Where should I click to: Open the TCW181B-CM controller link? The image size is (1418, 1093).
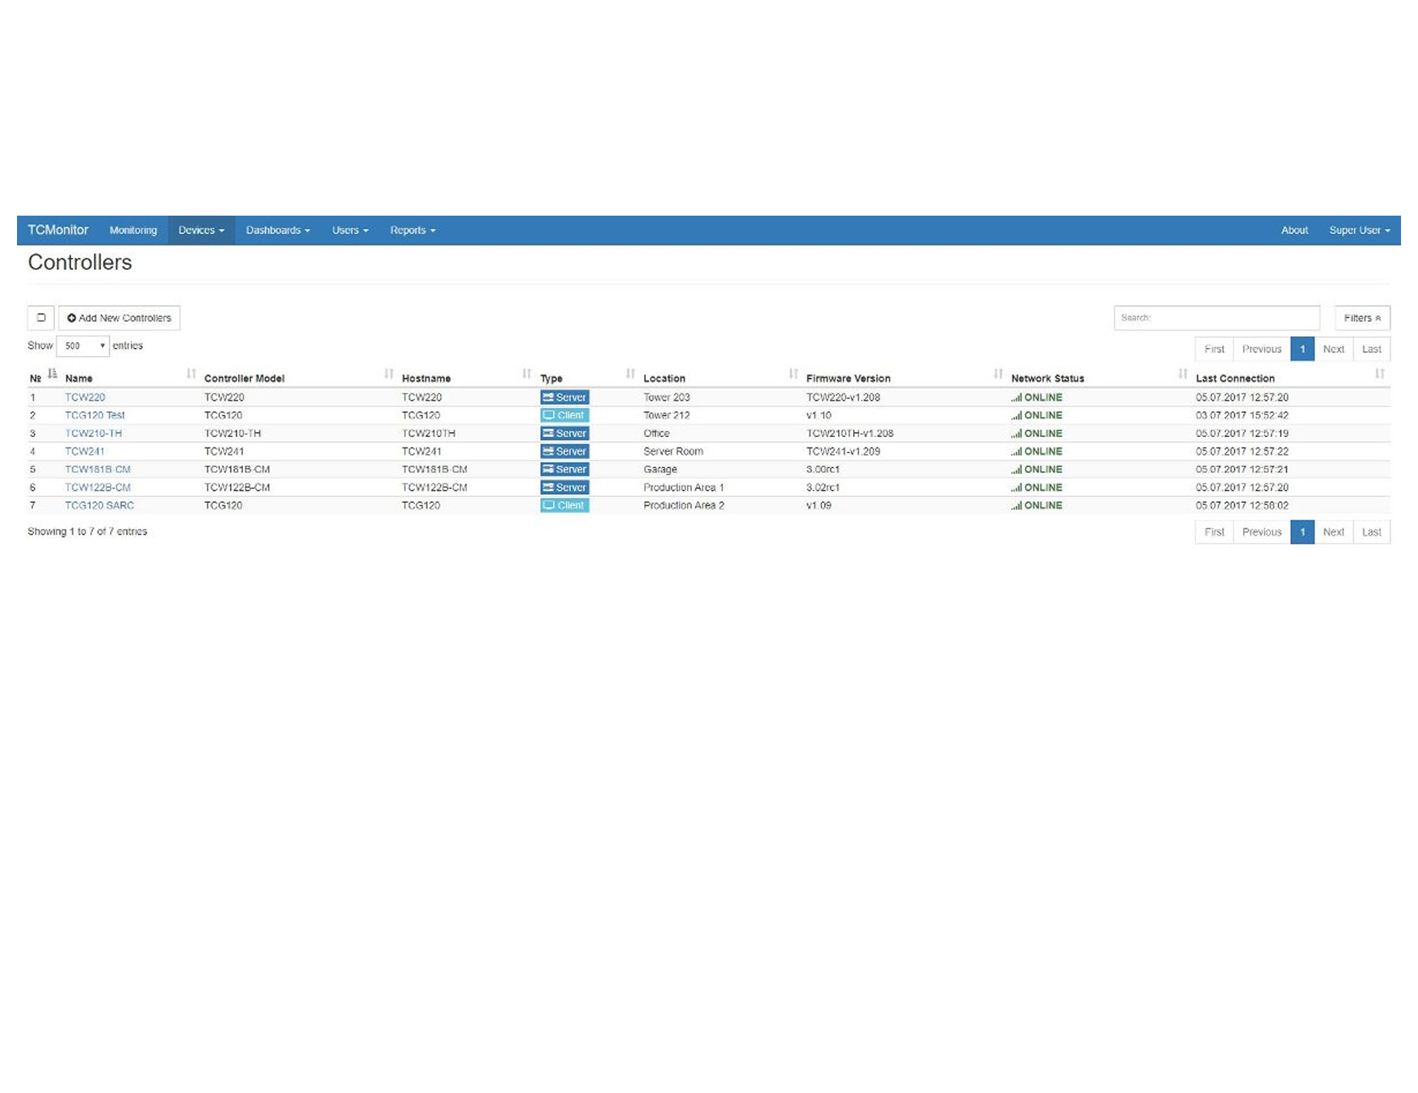(x=97, y=469)
